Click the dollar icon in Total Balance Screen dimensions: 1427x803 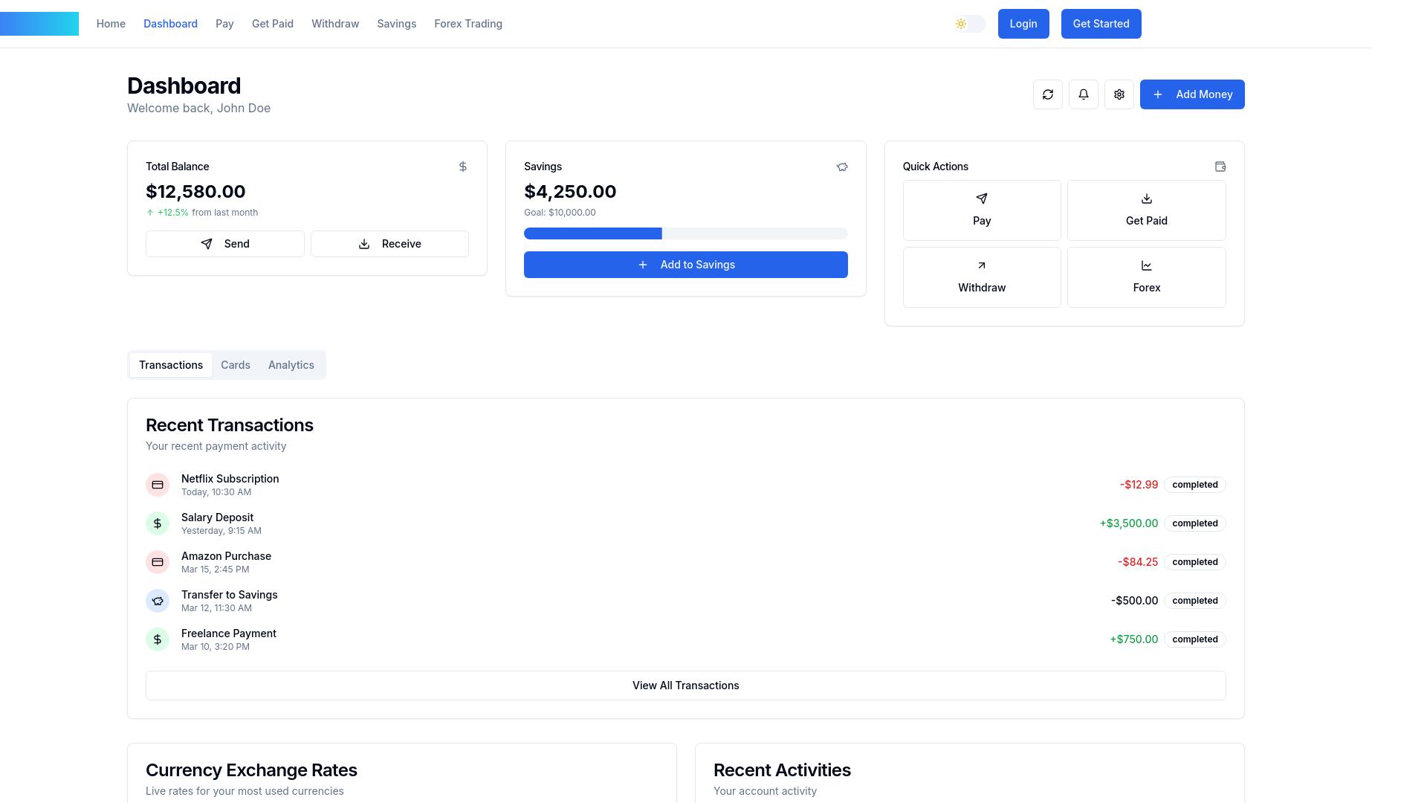pos(462,167)
